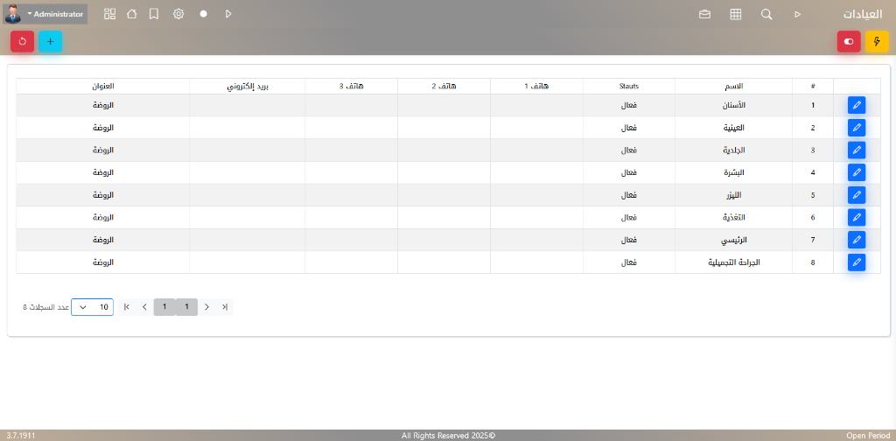Open the settings gear icon
The width and height of the screenshot is (896, 441).
pyautogui.click(x=178, y=14)
